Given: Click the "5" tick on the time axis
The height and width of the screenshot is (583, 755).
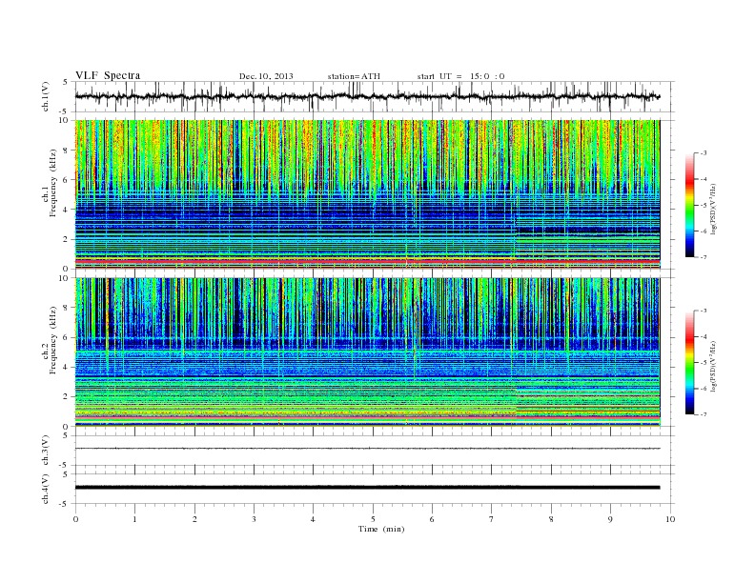Looking at the screenshot, I should click(x=373, y=519).
